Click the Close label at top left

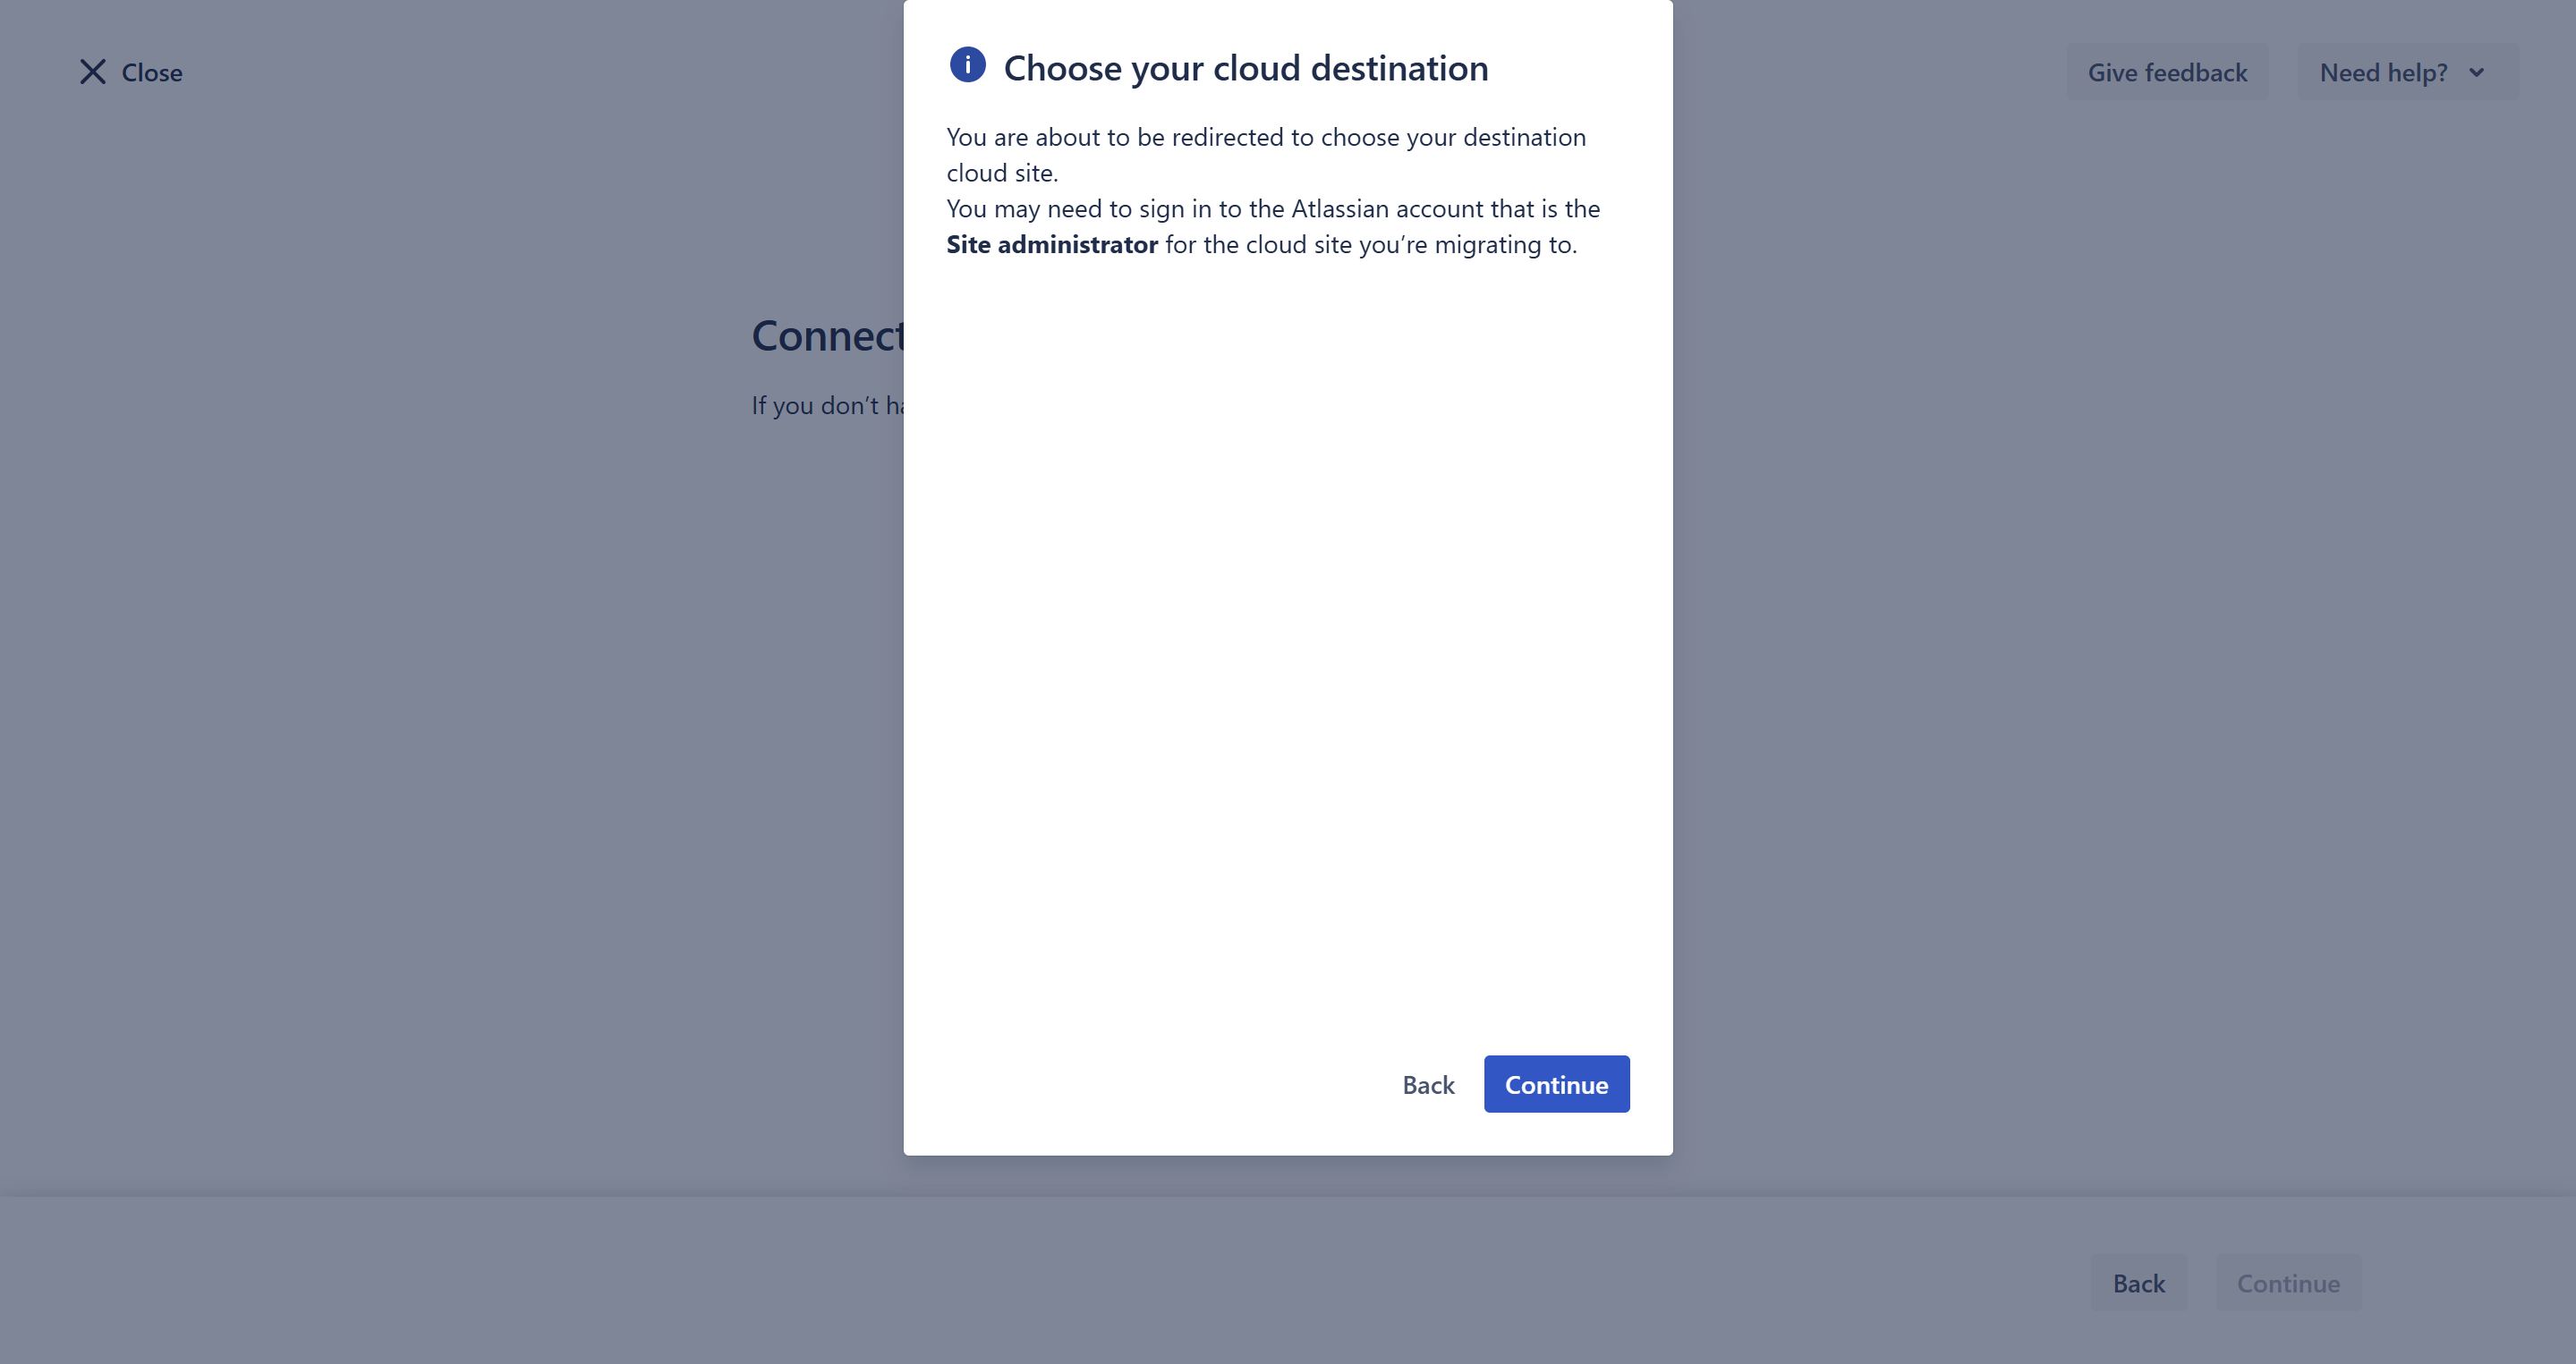click(x=152, y=73)
